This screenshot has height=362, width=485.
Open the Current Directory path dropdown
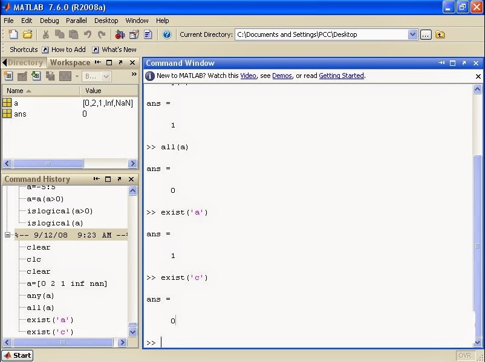[412, 34]
